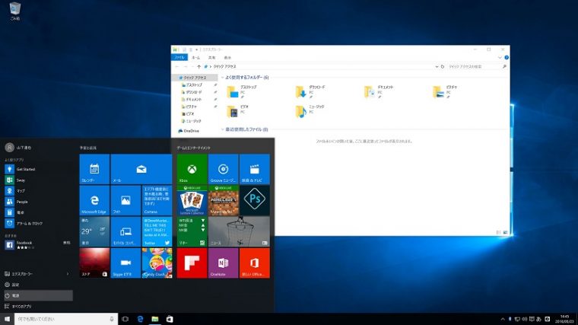This screenshot has width=578, height=325.
Task: Open the Photoshop Express tile
Action: click(x=254, y=200)
